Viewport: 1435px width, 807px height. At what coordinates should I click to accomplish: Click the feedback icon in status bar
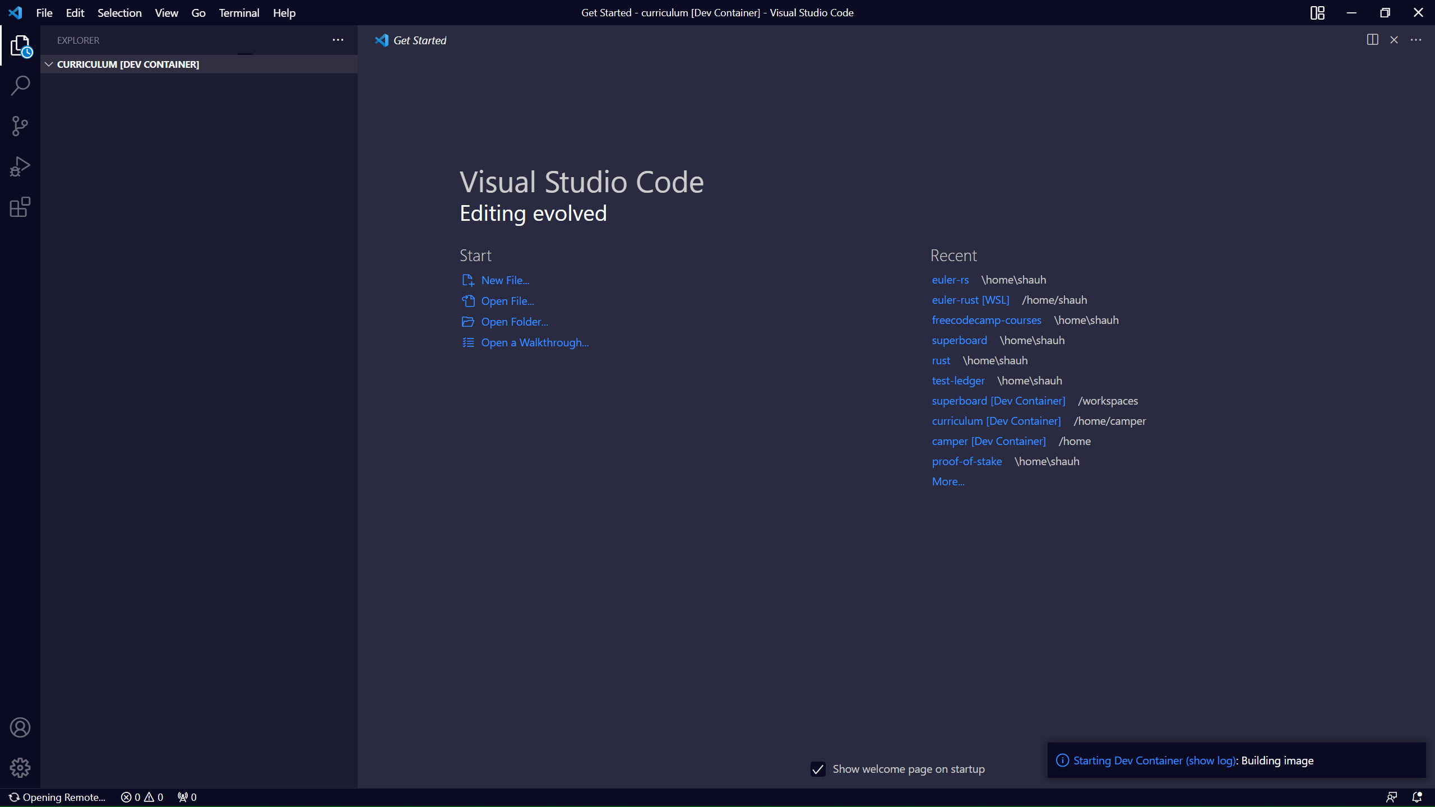1391,797
